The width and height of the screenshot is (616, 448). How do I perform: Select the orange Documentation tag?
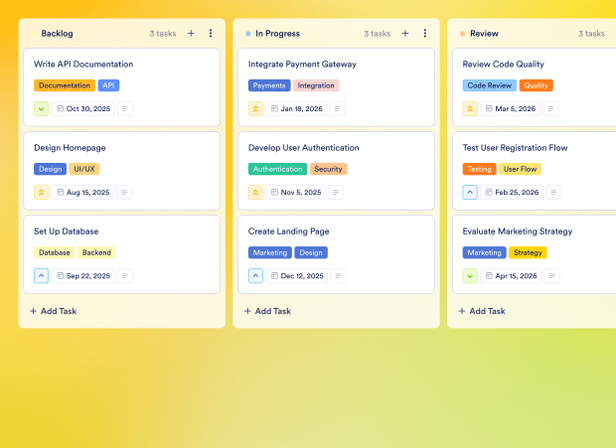[65, 85]
